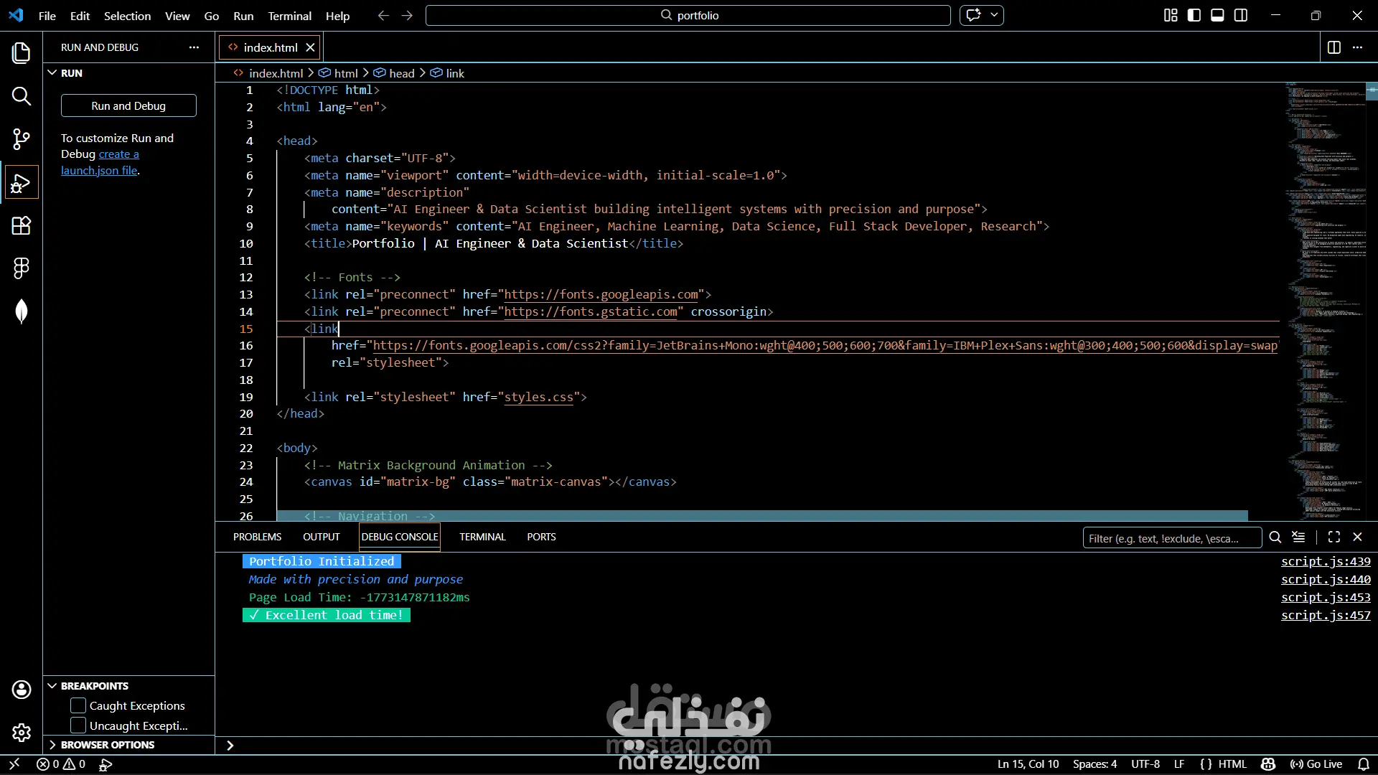Click the debug console filter input
This screenshot has width=1378, height=775.
coord(1171,538)
